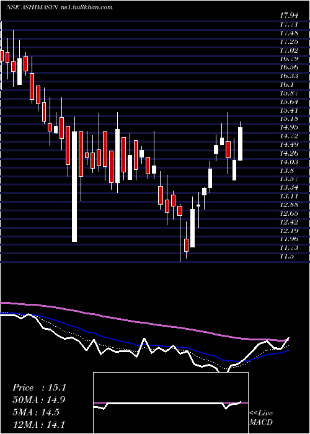310x434 pixels.
Task: Click the last white candlestick near 14.95
Action: [240, 144]
